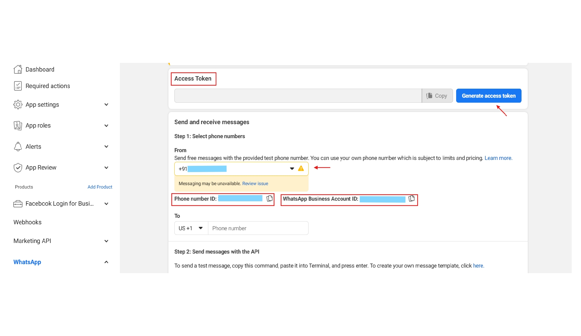Go to Dashboard menu item
The width and height of the screenshot is (581, 336).
40,69
